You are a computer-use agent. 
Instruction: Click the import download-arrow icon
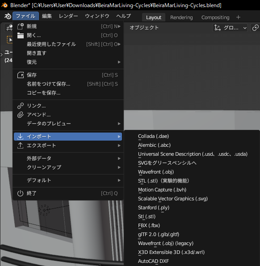tap(21, 137)
